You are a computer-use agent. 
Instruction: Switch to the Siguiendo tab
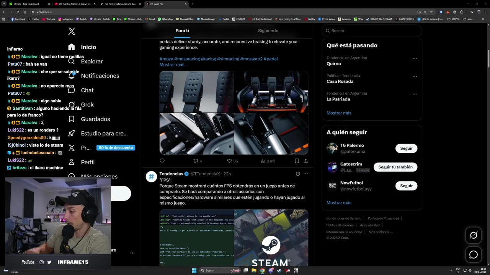pos(268,31)
